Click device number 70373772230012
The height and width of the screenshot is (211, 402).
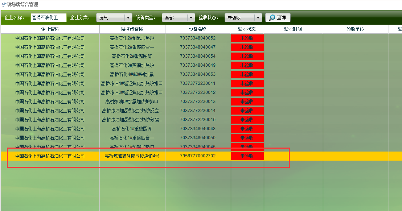pyautogui.click(x=198, y=92)
